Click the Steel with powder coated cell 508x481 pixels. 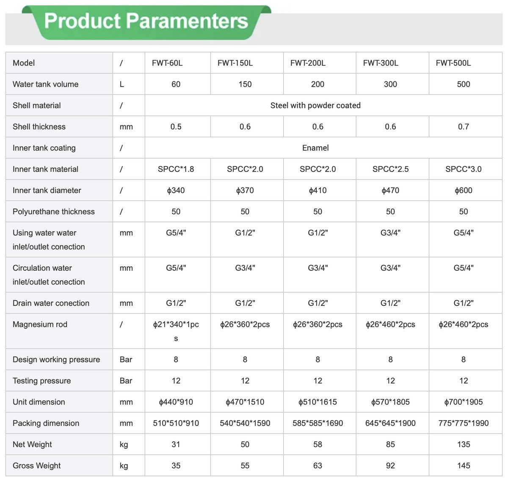pyautogui.click(x=315, y=105)
